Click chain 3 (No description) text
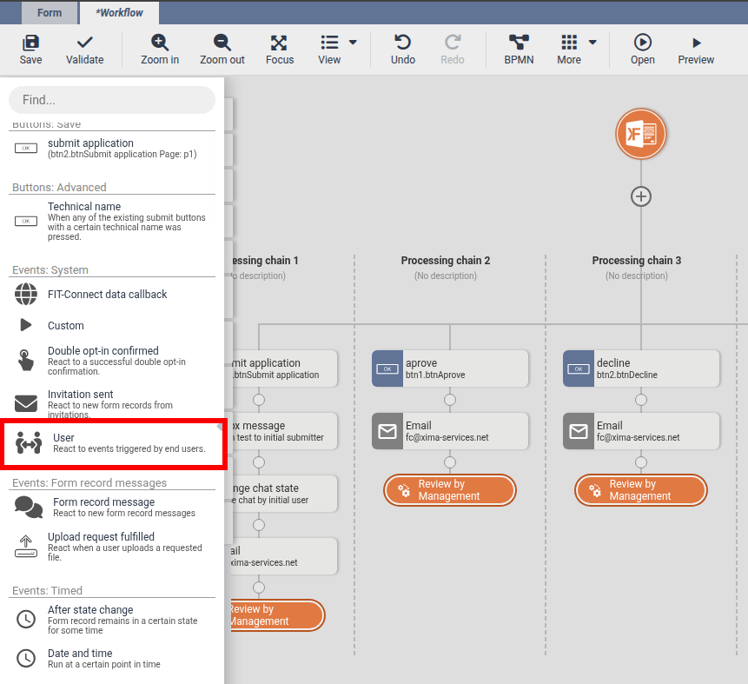This screenshot has height=684, width=748. [637, 276]
